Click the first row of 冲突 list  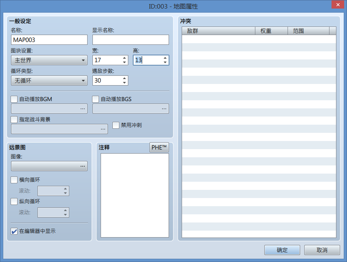pyautogui.click(x=259, y=39)
